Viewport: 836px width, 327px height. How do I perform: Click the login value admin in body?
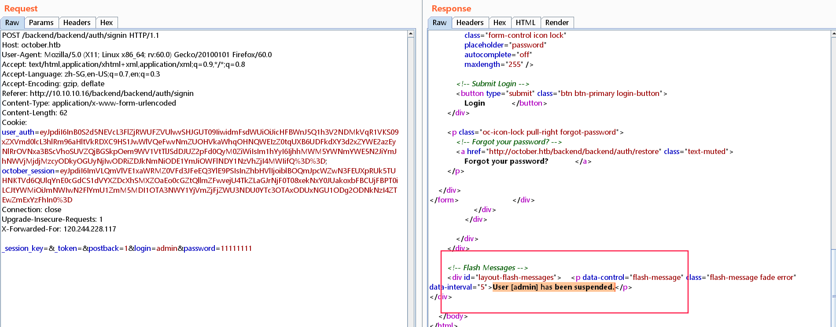[x=167, y=248]
